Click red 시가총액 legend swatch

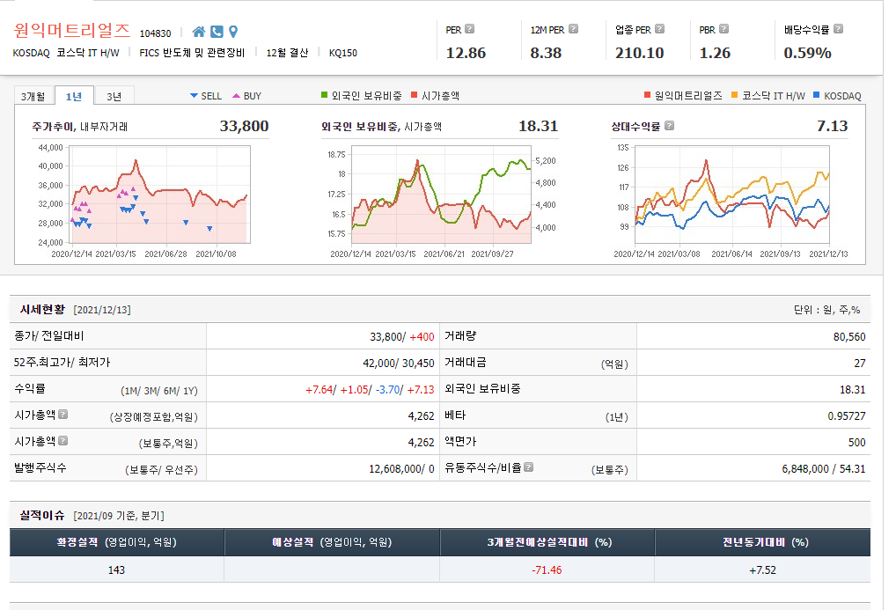[415, 95]
